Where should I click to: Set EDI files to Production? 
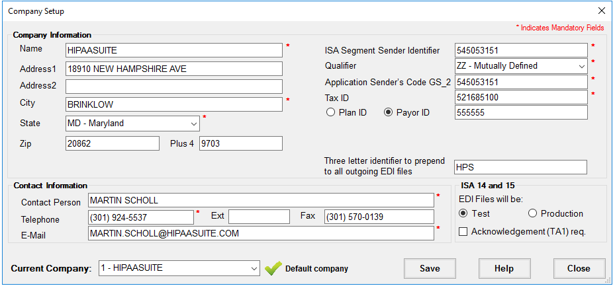(532, 213)
